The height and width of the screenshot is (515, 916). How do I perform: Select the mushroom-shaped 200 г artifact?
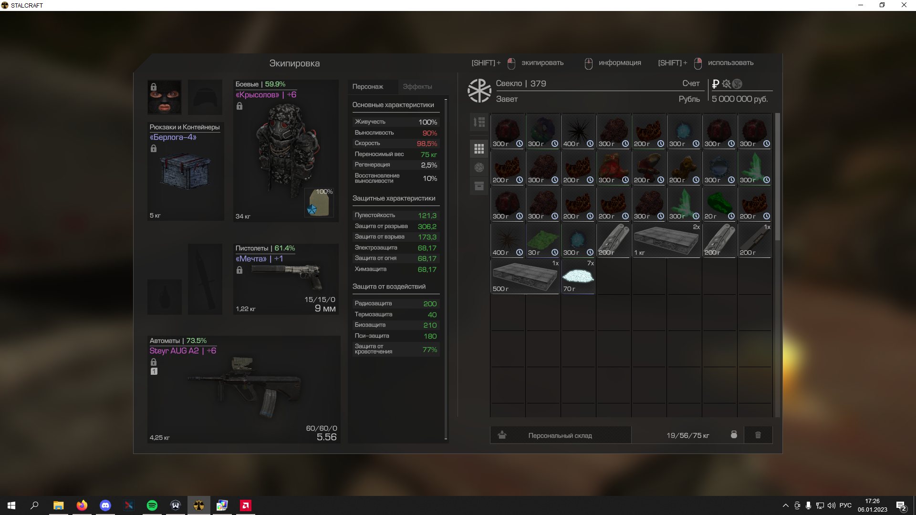pos(649,167)
